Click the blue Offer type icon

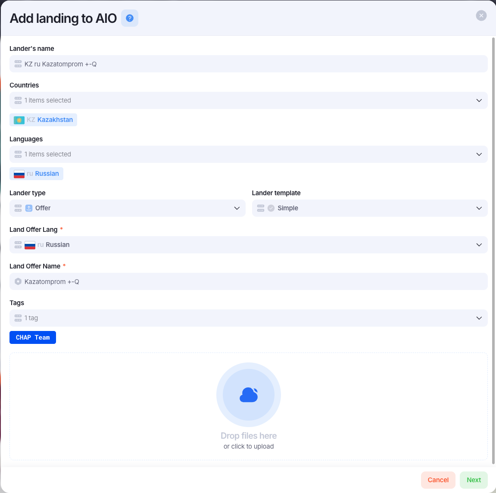(x=29, y=208)
